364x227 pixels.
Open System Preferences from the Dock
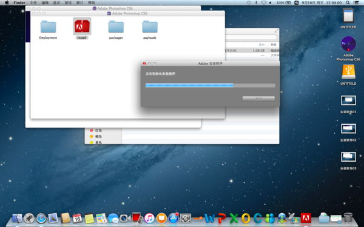point(186,218)
